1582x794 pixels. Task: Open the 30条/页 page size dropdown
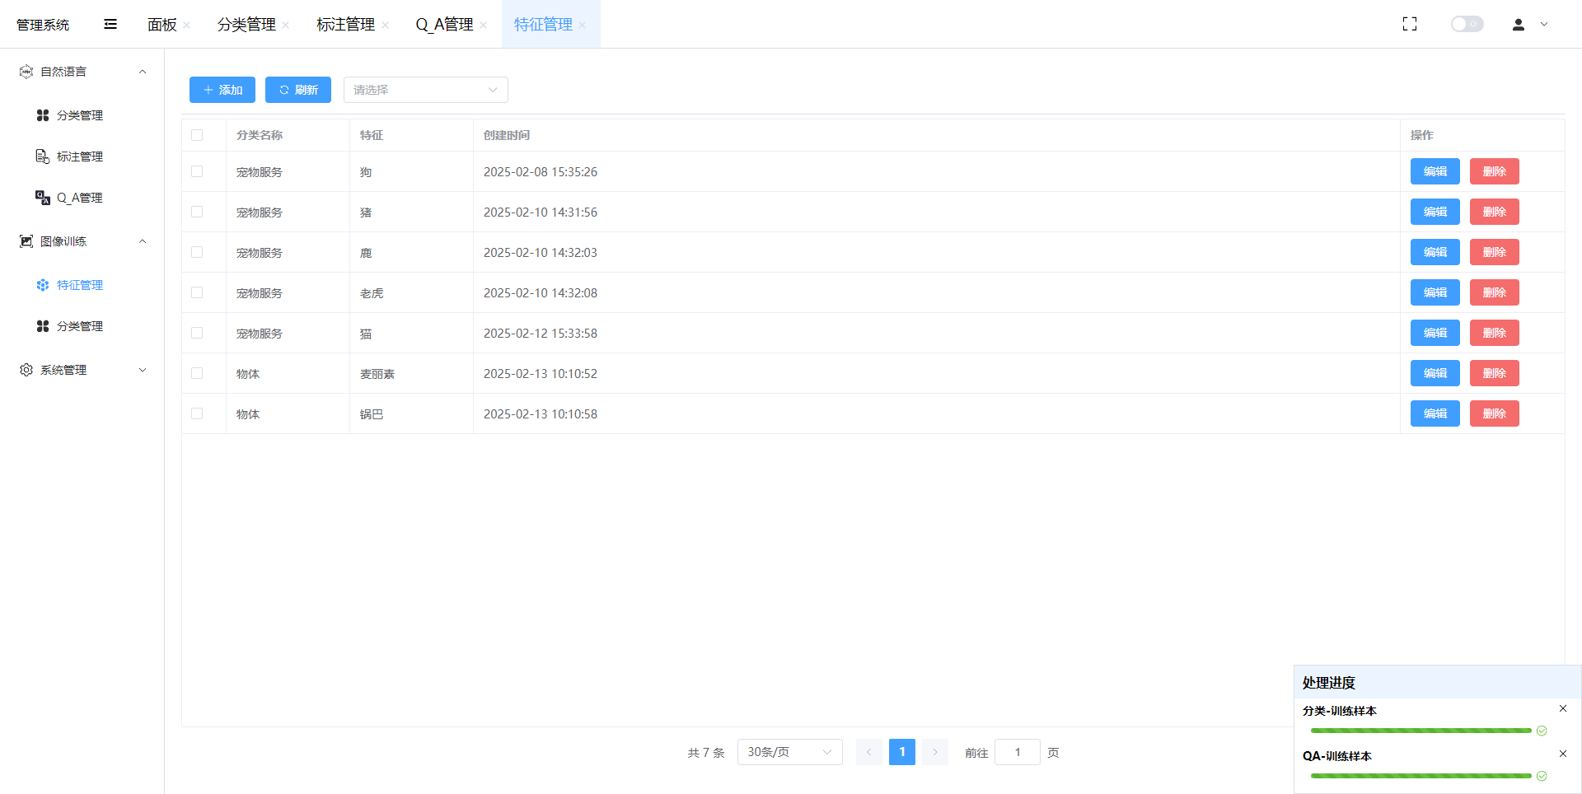(790, 752)
